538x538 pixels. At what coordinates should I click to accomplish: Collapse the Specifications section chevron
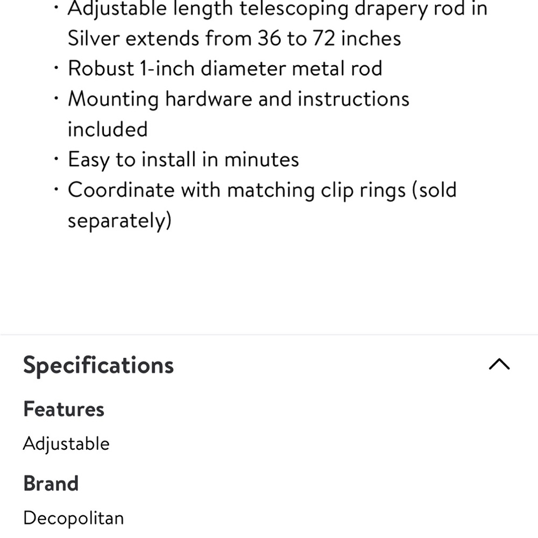click(x=499, y=364)
